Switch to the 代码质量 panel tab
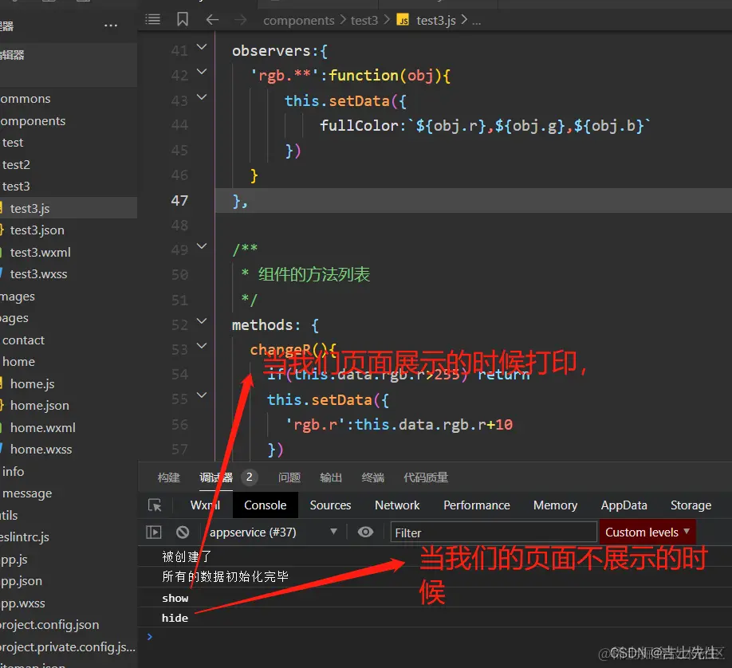732x668 pixels. [x=426, y=477]
